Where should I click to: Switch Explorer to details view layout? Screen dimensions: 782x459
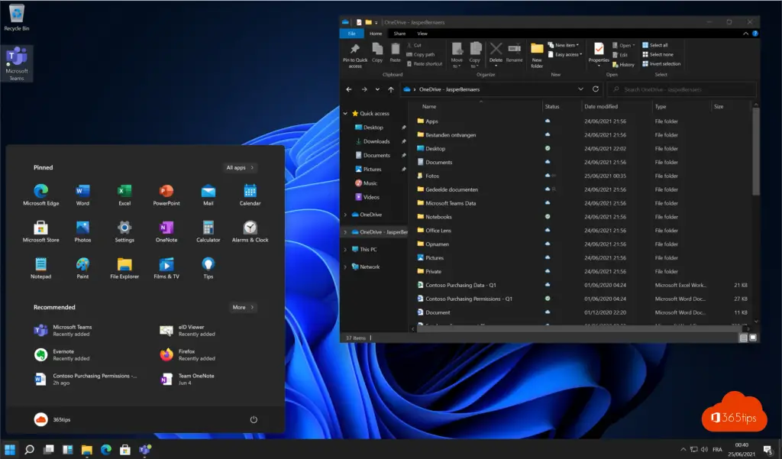(x=743, y=338)
